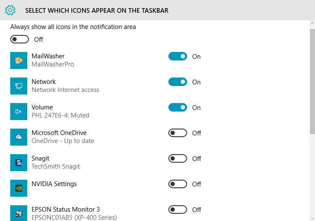This screenshot has width=315, height=221.
Task: Click the scrollbar down arrow
Action: [312, 218]
